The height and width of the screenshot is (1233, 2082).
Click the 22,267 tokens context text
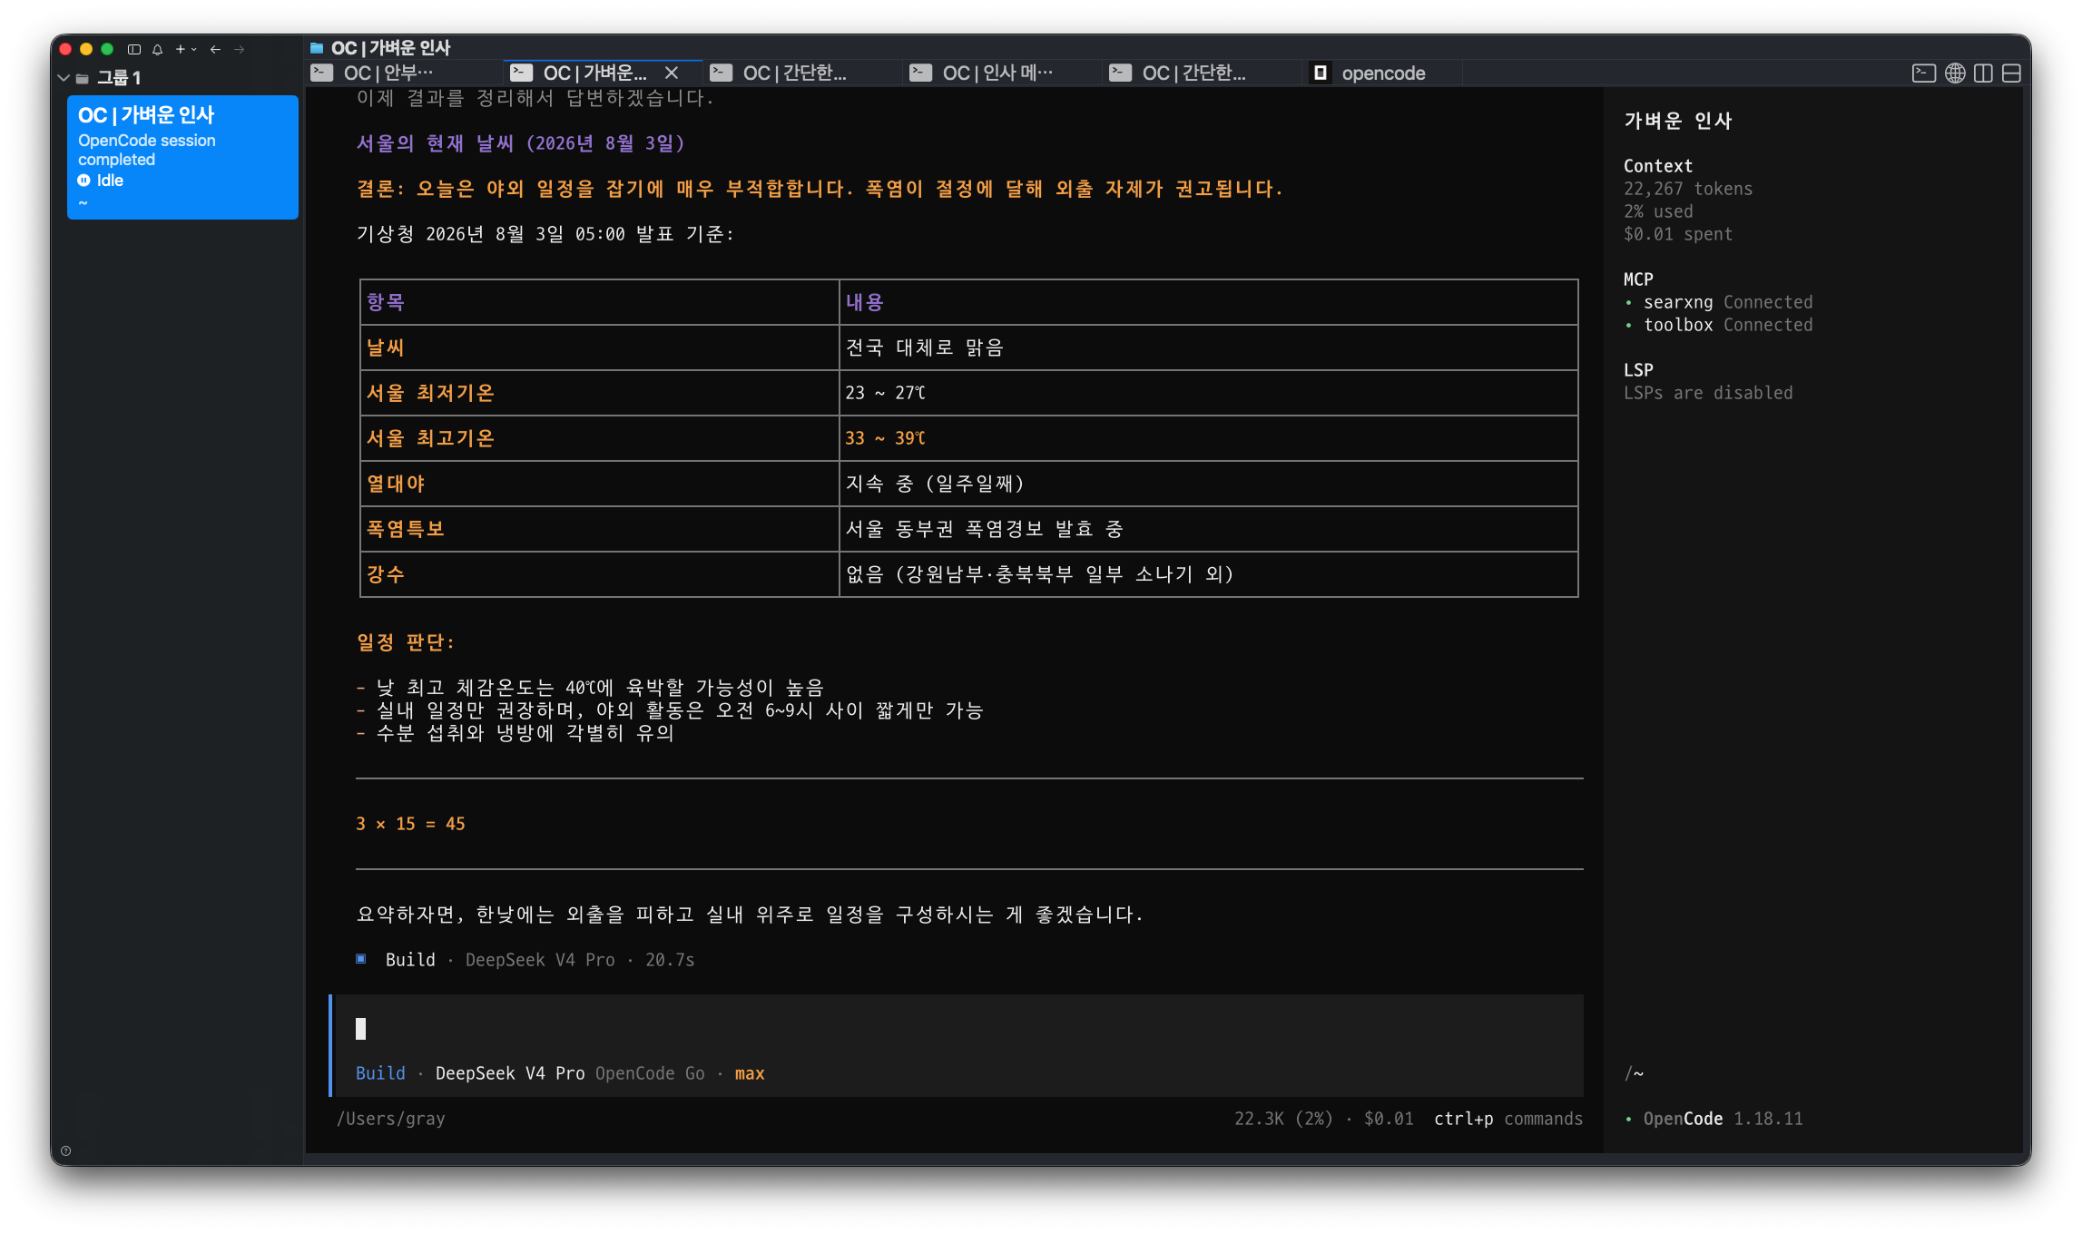[1687, 189]
